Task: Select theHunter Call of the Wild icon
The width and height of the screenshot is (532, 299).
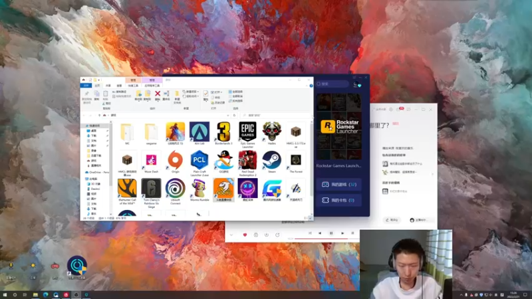Action: (127, 188)
